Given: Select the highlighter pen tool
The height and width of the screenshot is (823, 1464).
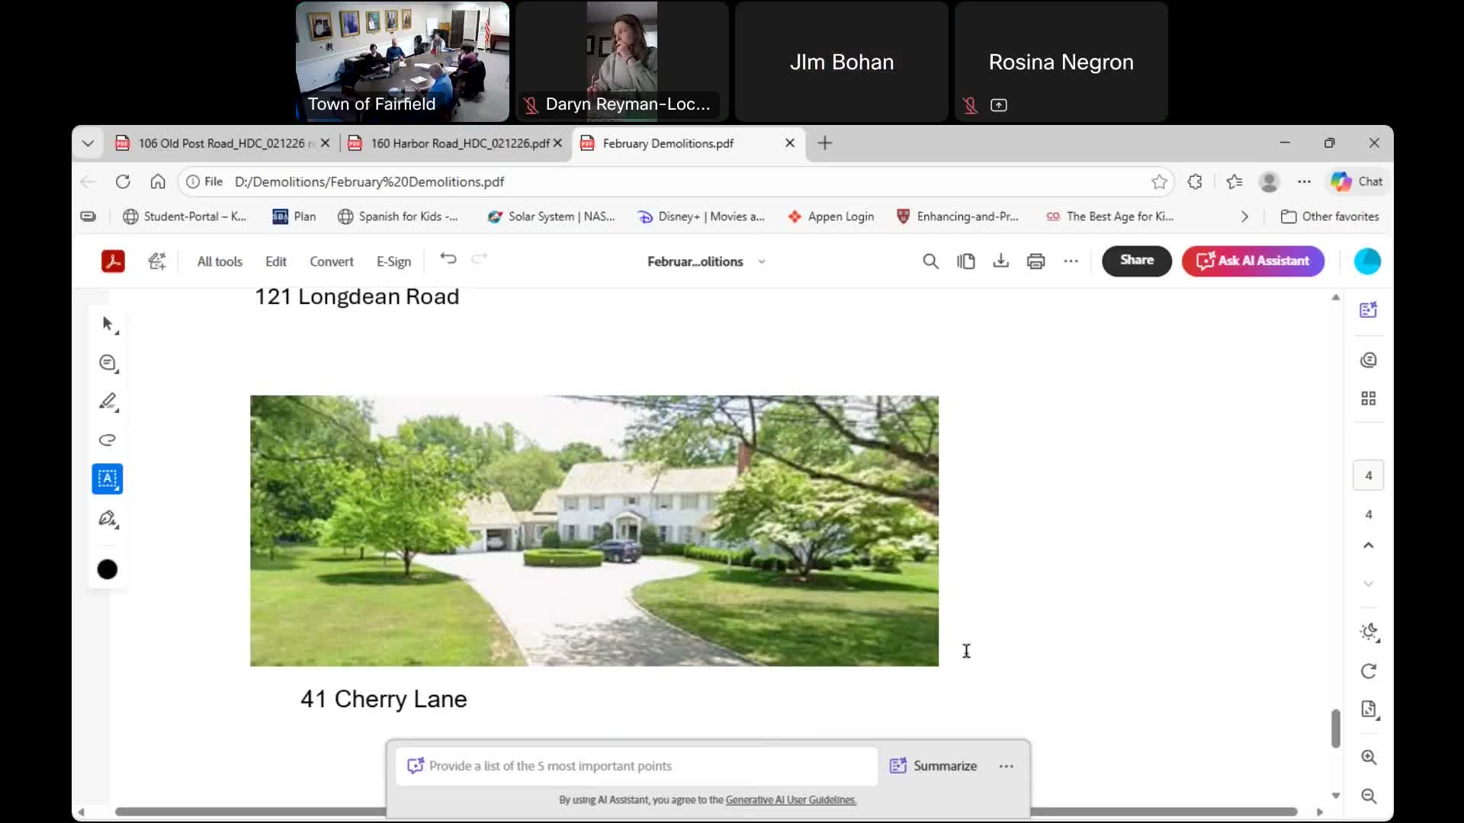Looking at the screenshot, I should click(x=108, y=402).
